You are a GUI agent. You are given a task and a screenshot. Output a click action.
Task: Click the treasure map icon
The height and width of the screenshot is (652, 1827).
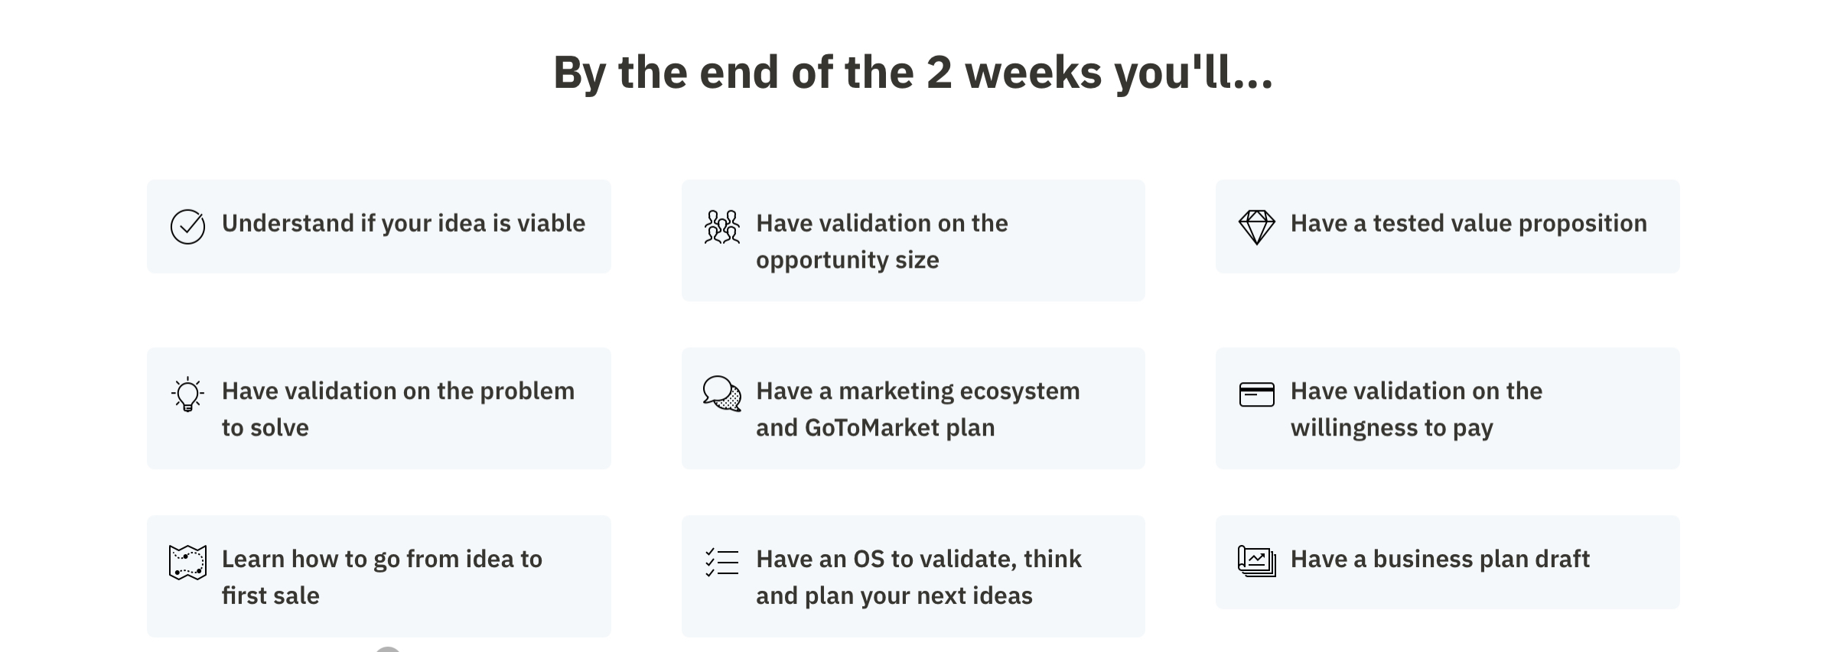tap(187, 563)
